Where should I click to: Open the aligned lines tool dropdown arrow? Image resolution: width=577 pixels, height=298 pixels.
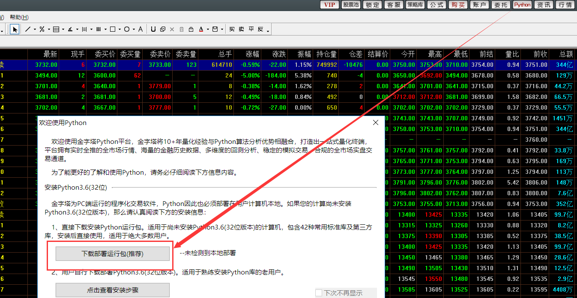pyautogui.click(x=91, y=30)
